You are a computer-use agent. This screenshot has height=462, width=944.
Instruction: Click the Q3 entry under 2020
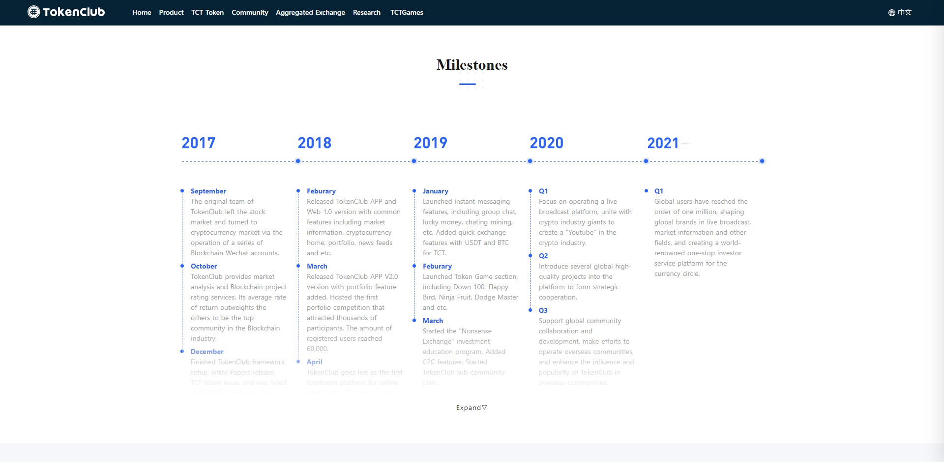click(x=543, y=310)
